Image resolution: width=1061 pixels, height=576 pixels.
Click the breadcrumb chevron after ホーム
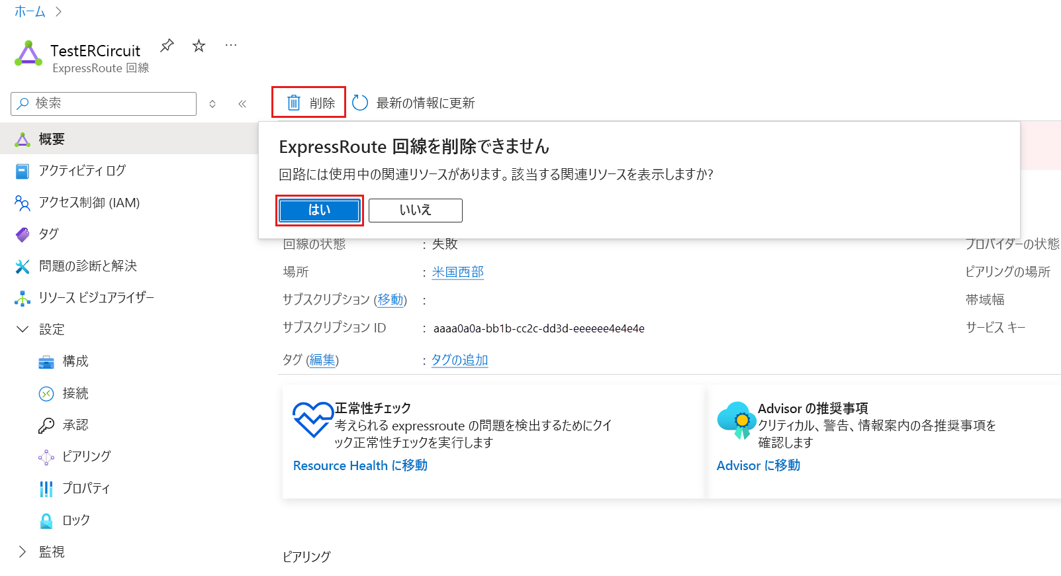pos(58,11)
